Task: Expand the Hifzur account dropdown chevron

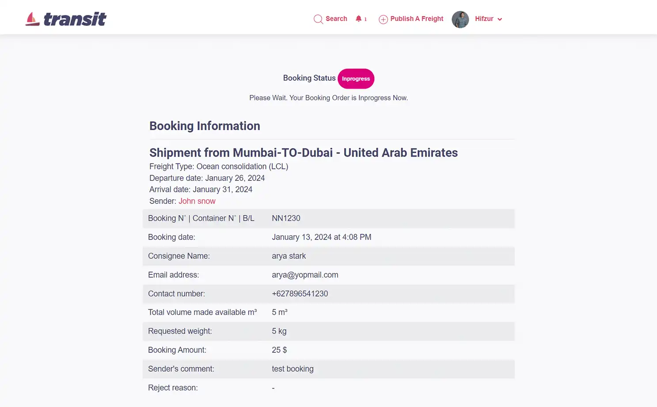Action: (x=500, y=19)
